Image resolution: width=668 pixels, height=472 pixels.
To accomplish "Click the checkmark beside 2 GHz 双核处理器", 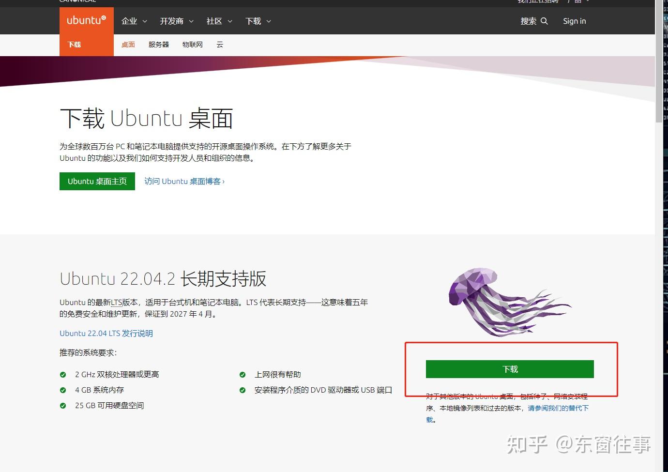I will click(x=63, y=374).
